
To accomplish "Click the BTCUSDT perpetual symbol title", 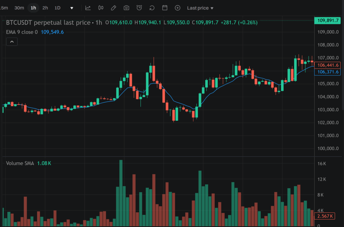I will pos(48,22).
